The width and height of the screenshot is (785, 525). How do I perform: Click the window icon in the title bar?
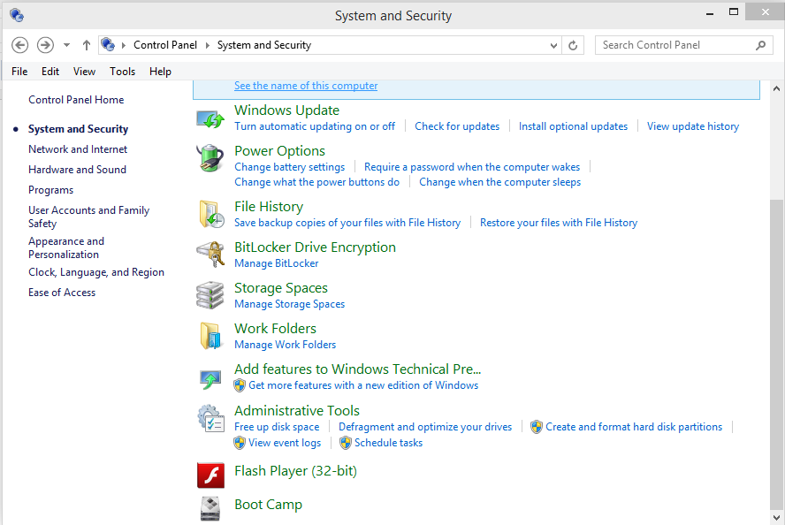[x=17, y=15]
